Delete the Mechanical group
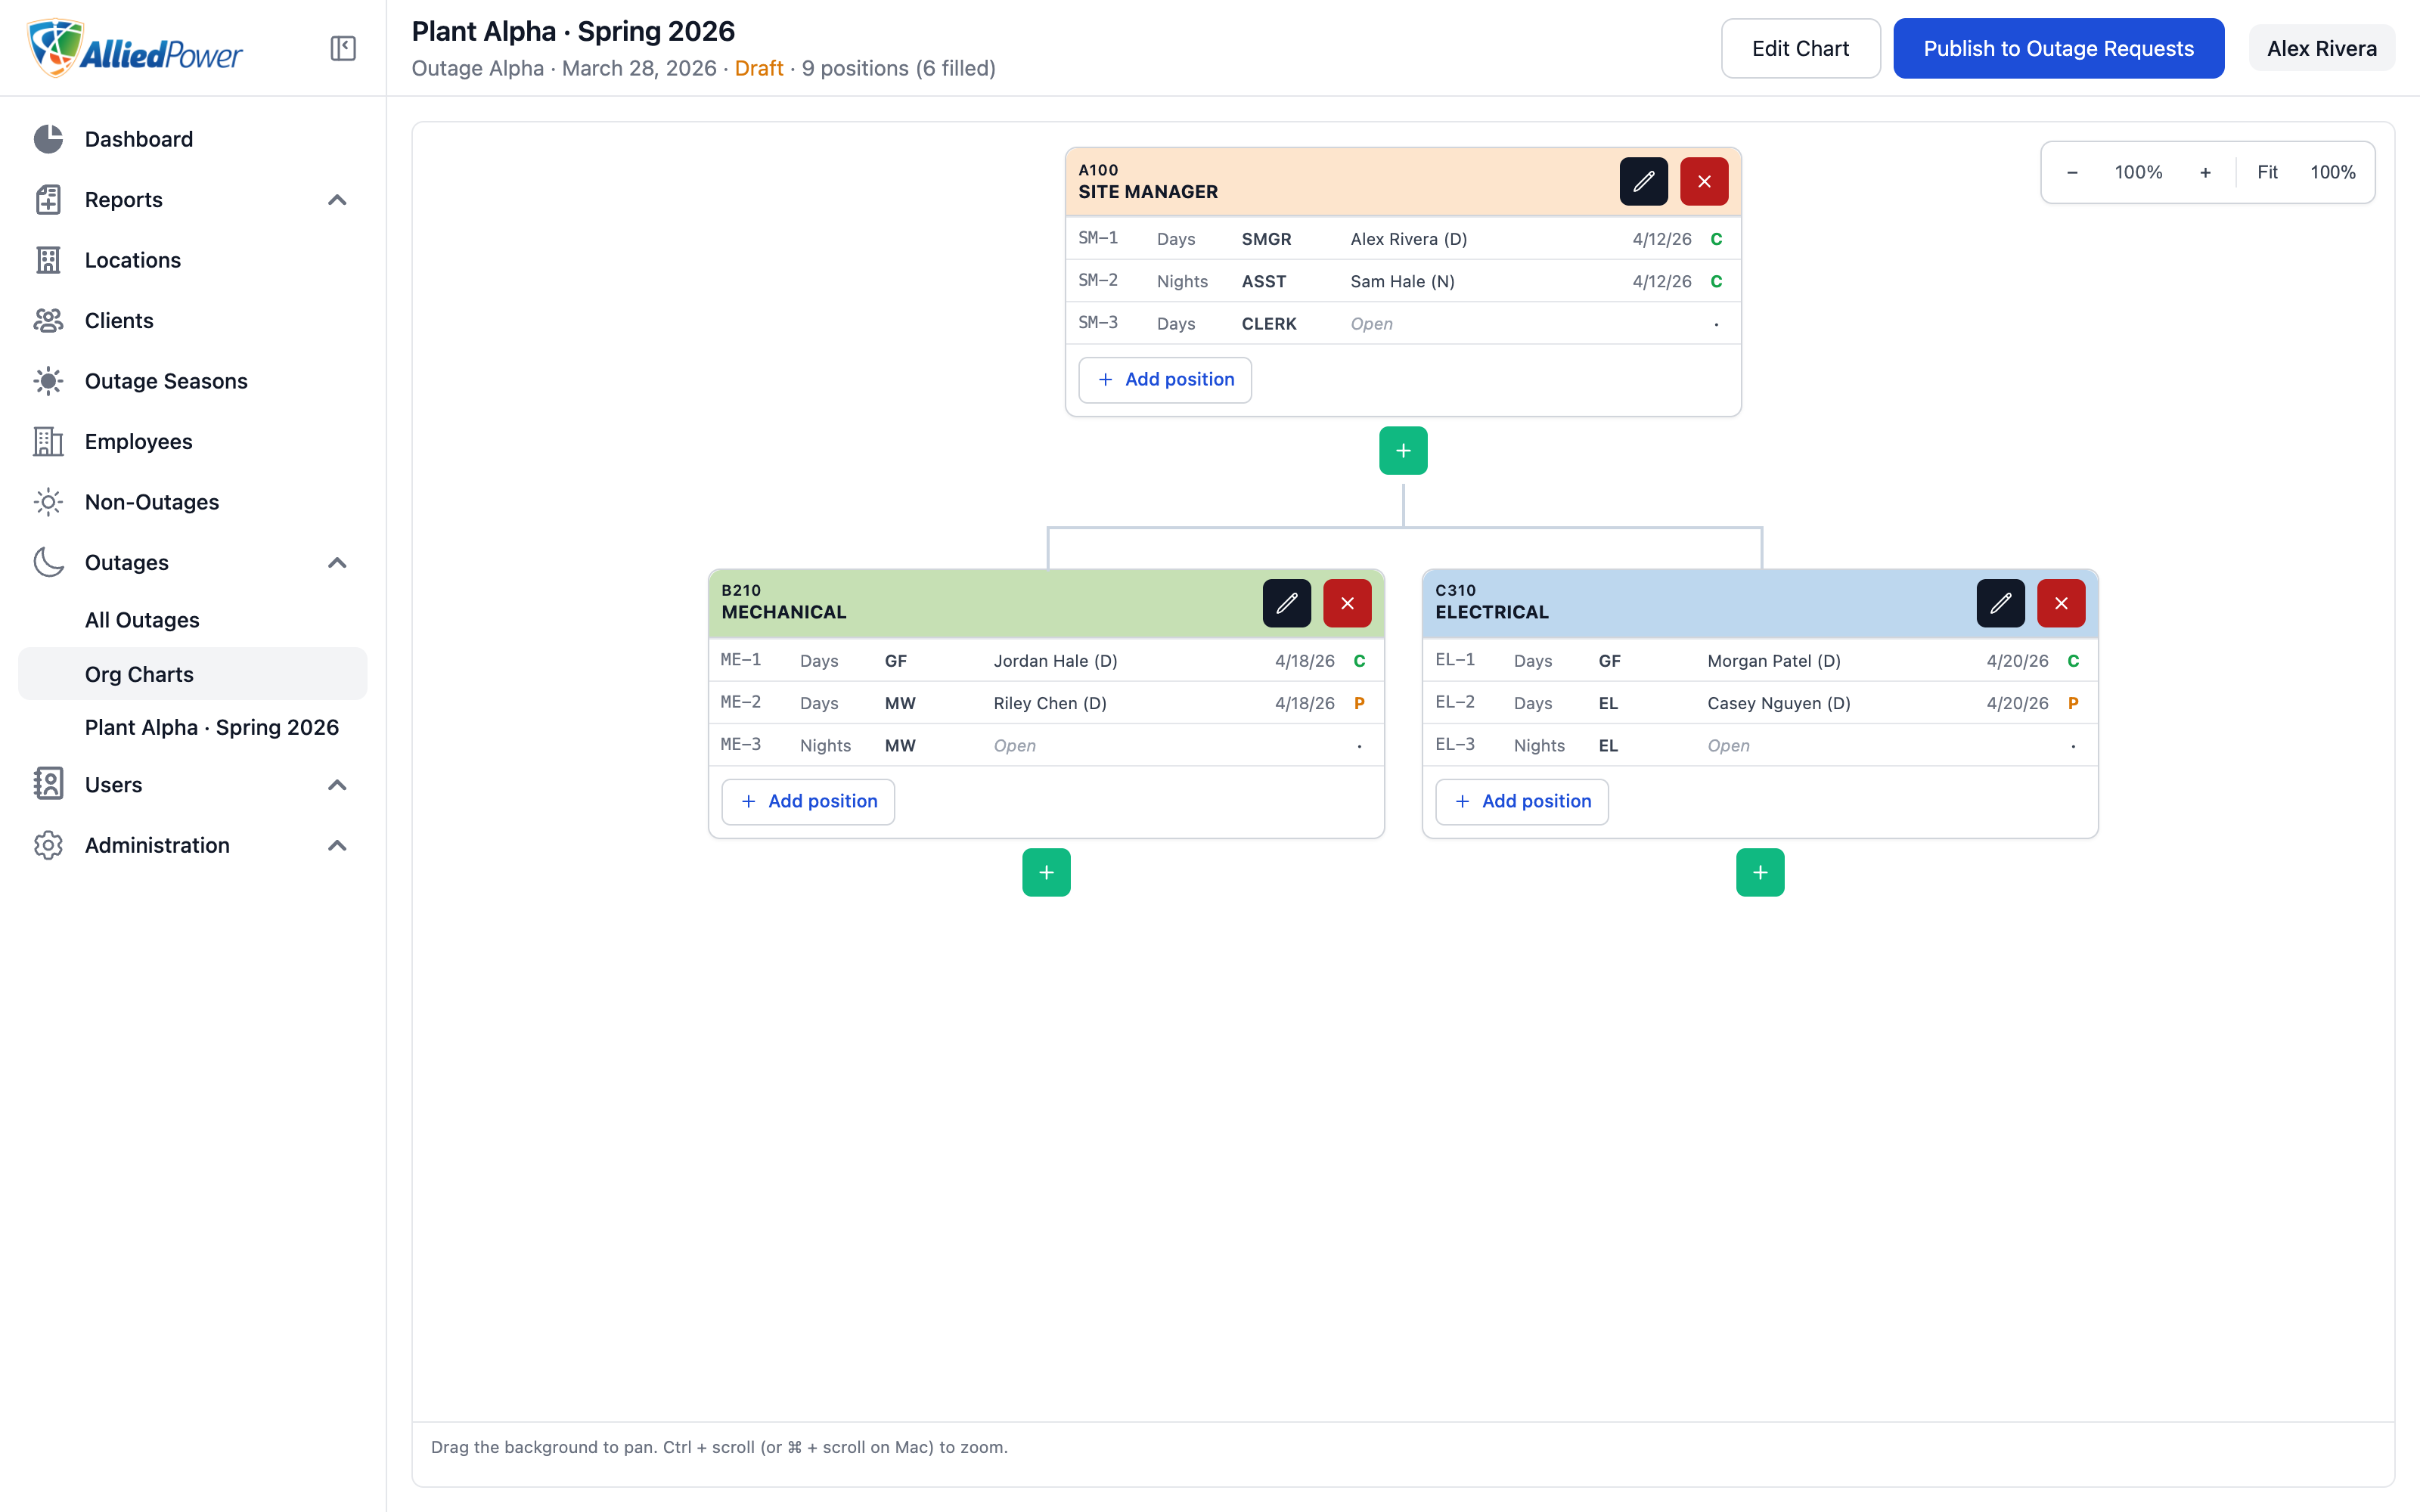The height and width of the screenshot is (1512, 2420). click(1347, 603)
